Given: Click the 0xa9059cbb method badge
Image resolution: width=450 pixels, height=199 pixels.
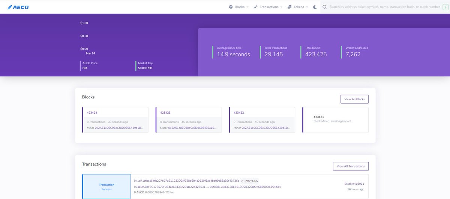Looking at the screenshot, I should coord(249,181).
